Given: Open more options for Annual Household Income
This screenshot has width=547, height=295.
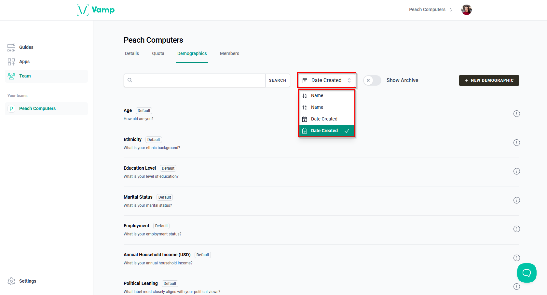Looking at the screenshot, I should [516, 258].
